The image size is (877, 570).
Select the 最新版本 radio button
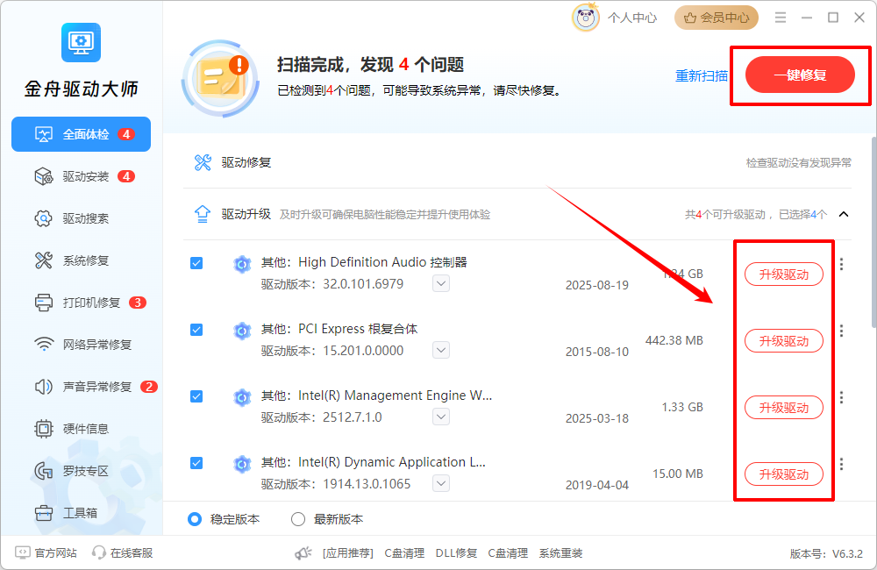tap(298, 519)
